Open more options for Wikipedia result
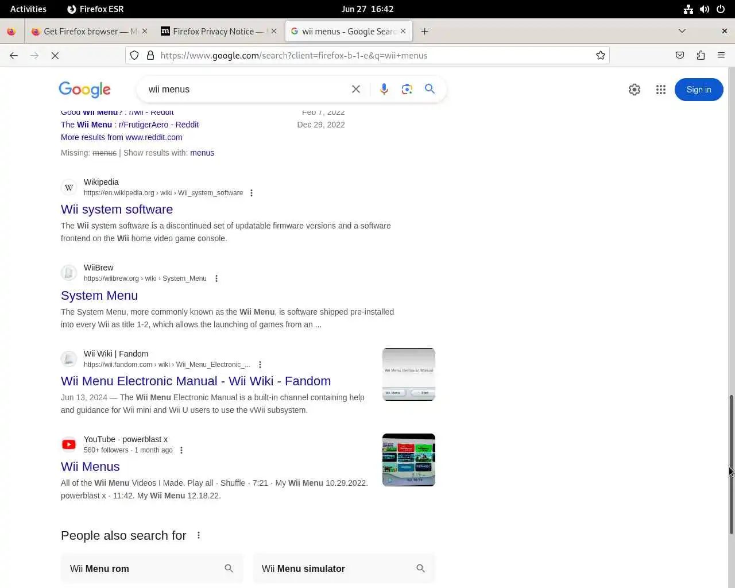 (252, 193)
